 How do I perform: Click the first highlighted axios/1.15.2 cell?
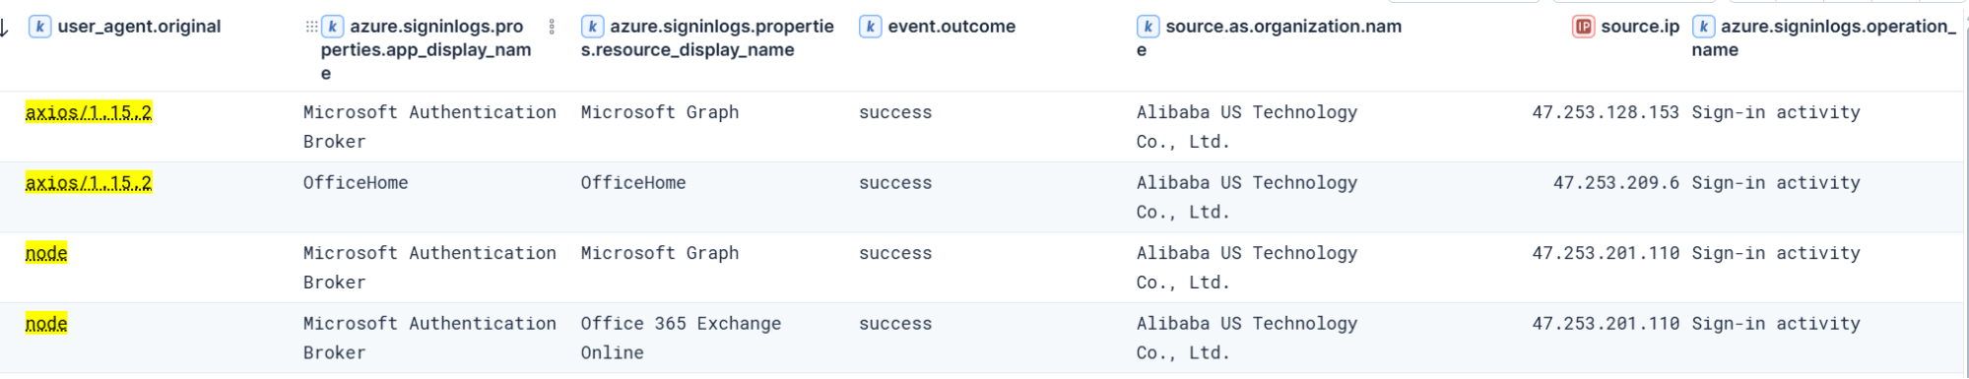[x=89, y=112]
